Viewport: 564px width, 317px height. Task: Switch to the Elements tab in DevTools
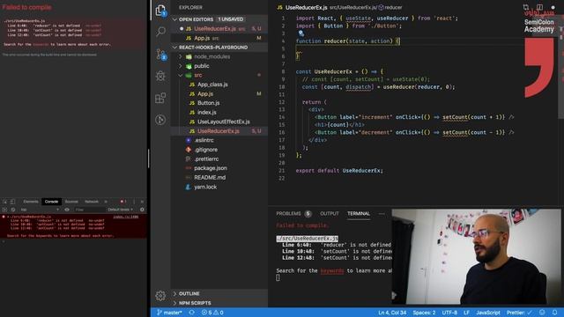coord(31,202)
